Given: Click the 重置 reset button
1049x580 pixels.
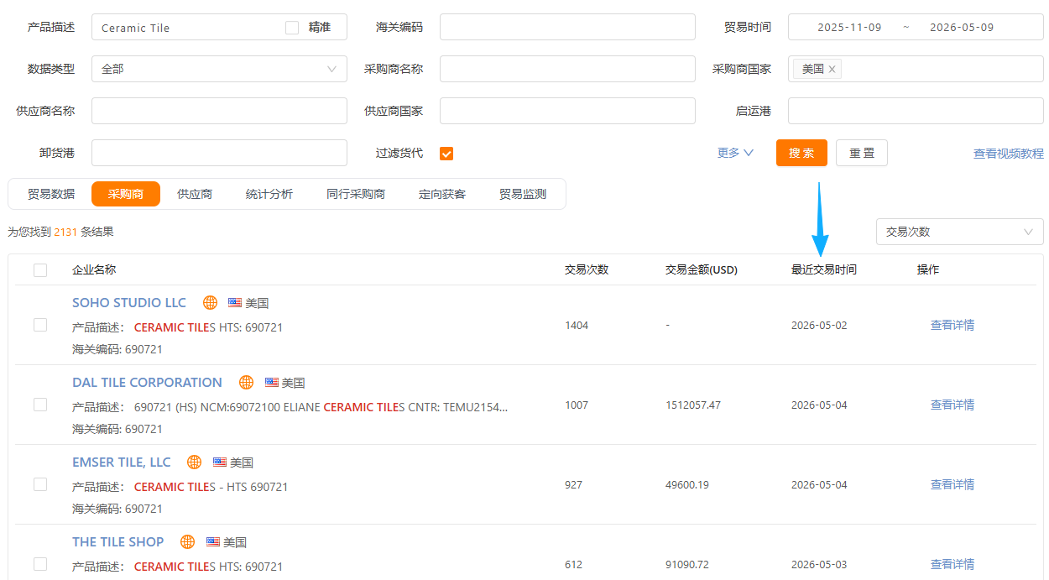Looking at the screenshot, I should tap(862, 153).
